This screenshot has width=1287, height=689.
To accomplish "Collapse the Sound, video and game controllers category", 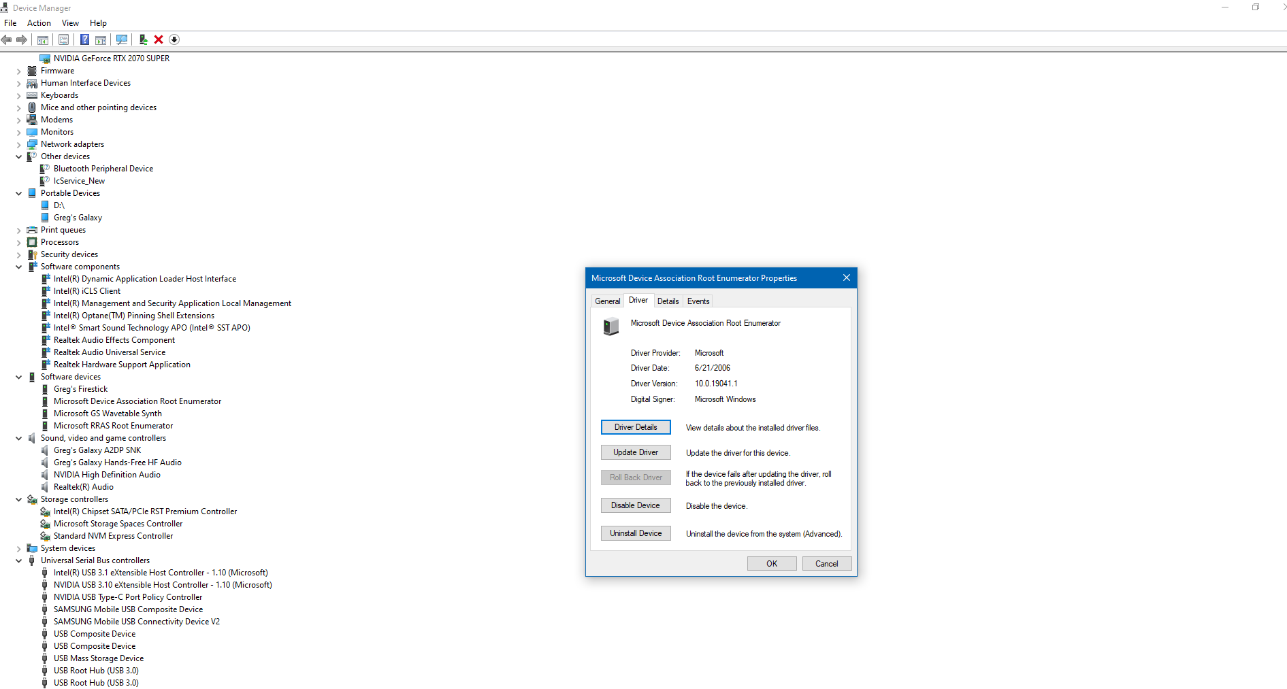I will click(x=19, y=438).
